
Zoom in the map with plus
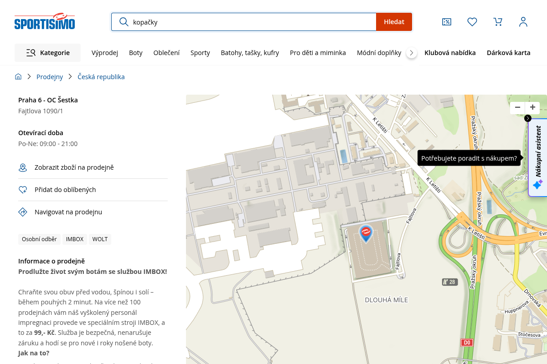[x=532, y=108]
